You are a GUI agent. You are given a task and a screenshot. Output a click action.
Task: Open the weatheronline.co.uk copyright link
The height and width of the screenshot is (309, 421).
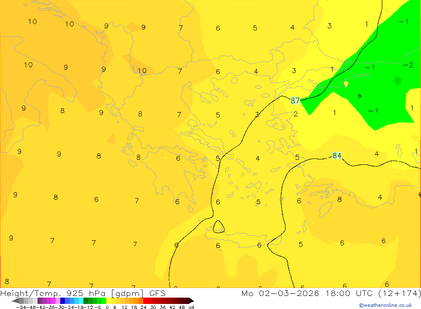click(x=386, y=305)
